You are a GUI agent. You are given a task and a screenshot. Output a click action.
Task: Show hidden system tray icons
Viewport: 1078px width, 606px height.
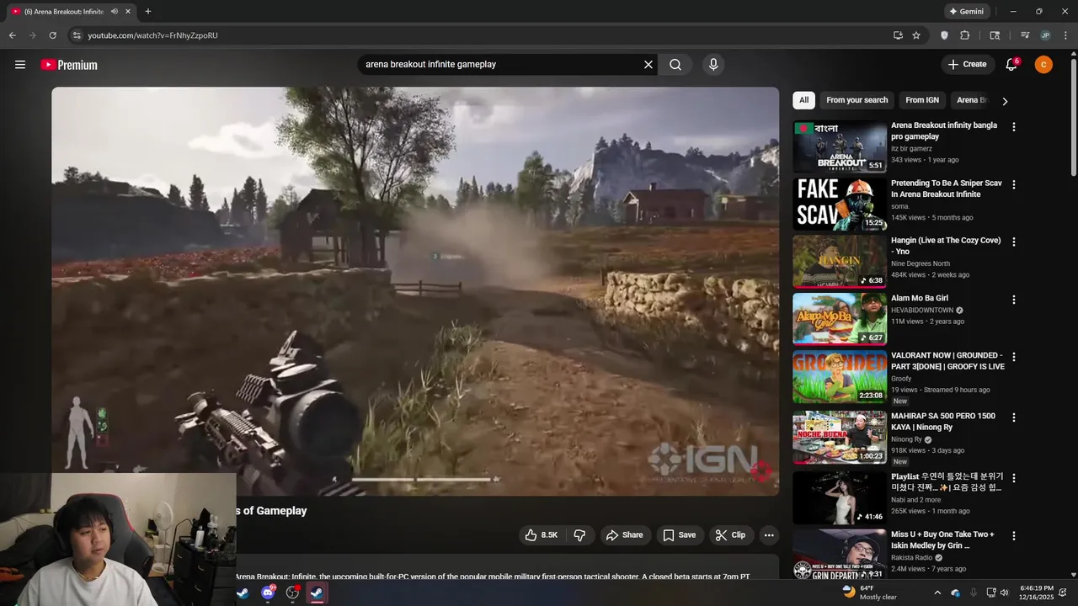click(x=937, y=593)
